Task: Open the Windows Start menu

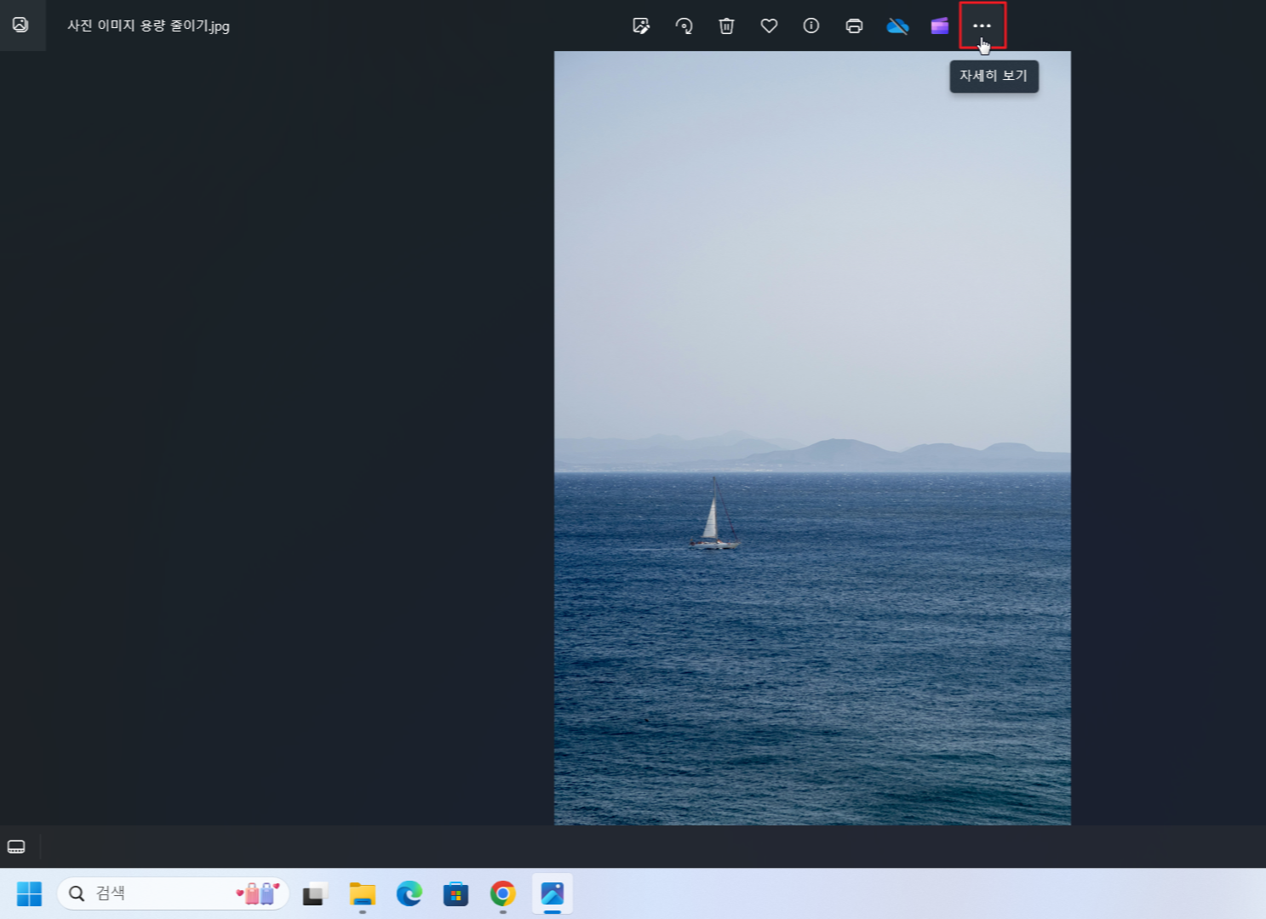Action: (x=29, y=893)
